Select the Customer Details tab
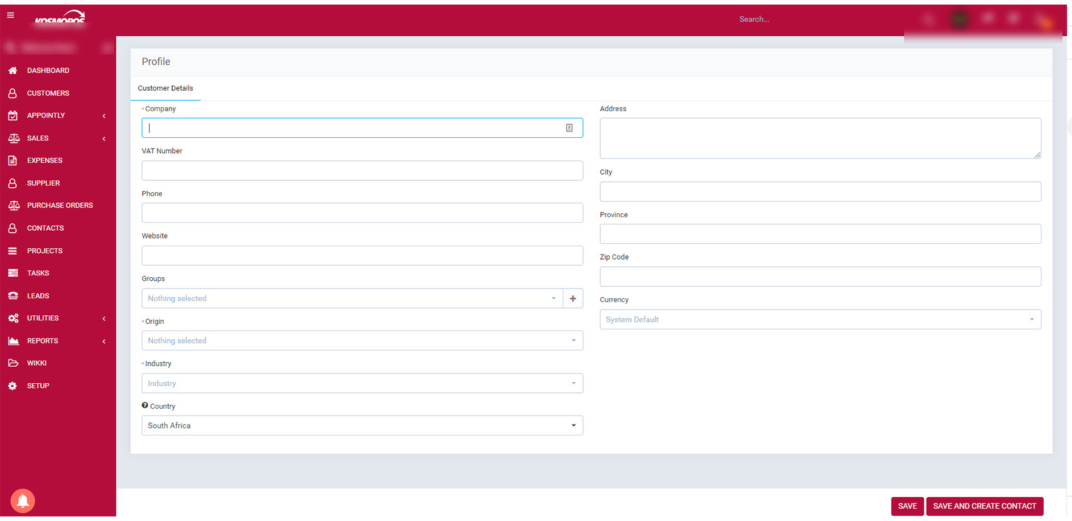1072x521 pixels. (165, 88)
